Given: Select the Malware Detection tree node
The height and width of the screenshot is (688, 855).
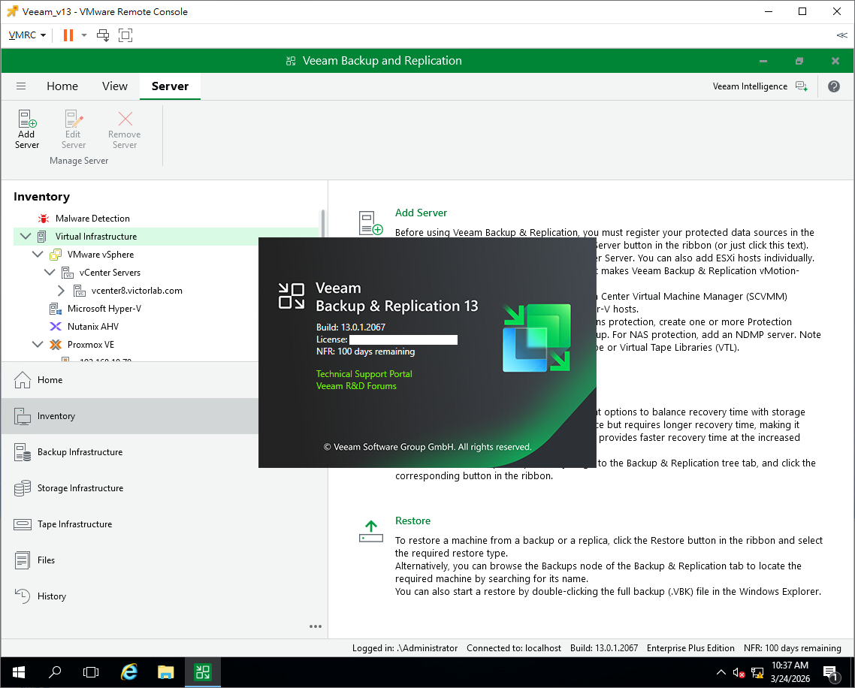Looking at the screenshot, I should (92, 219).
